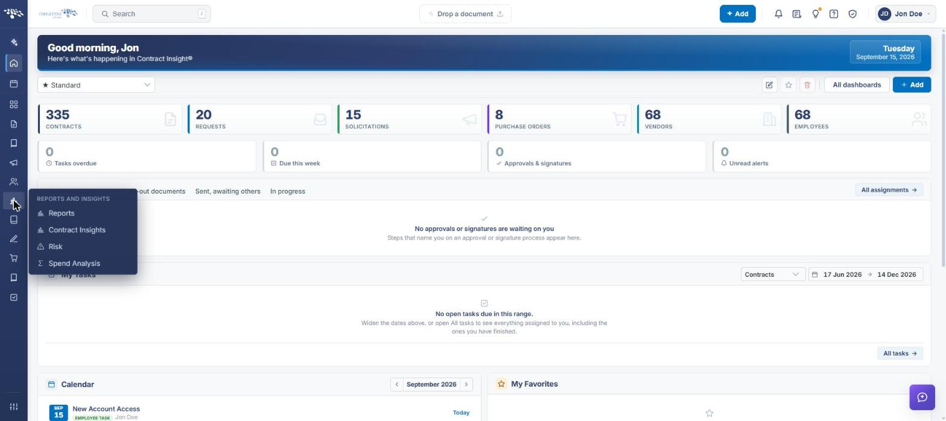The image size is (946, 421).
Task: Open the All tasks link
Action: (x=900, y=353)
